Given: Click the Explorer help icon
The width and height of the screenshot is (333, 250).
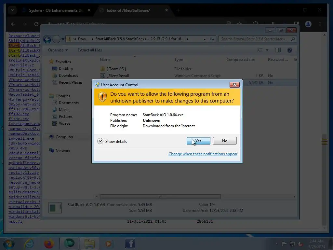Looking at the screenshot, I should 290,50.
